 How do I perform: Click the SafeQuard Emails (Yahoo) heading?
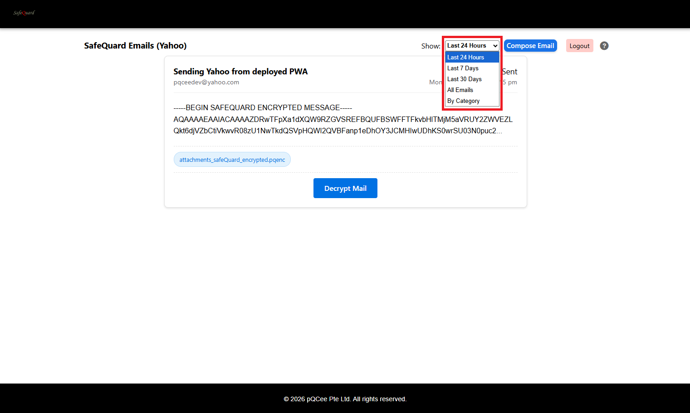tap(135, 46)
